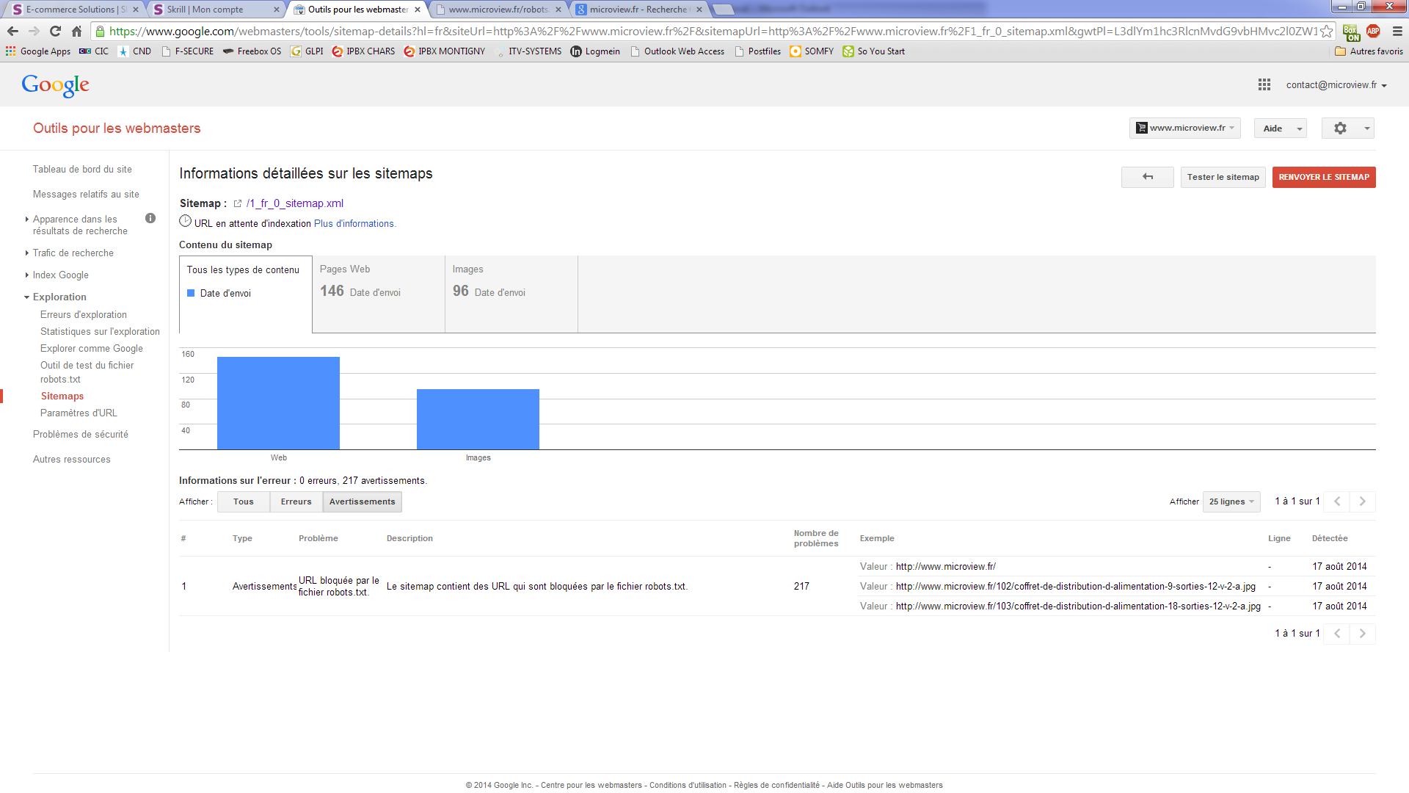The height and width of the screenshot is (793, 1409).
Task: Click the Adblock Plus extension icon
Action: coord(1373,31)
